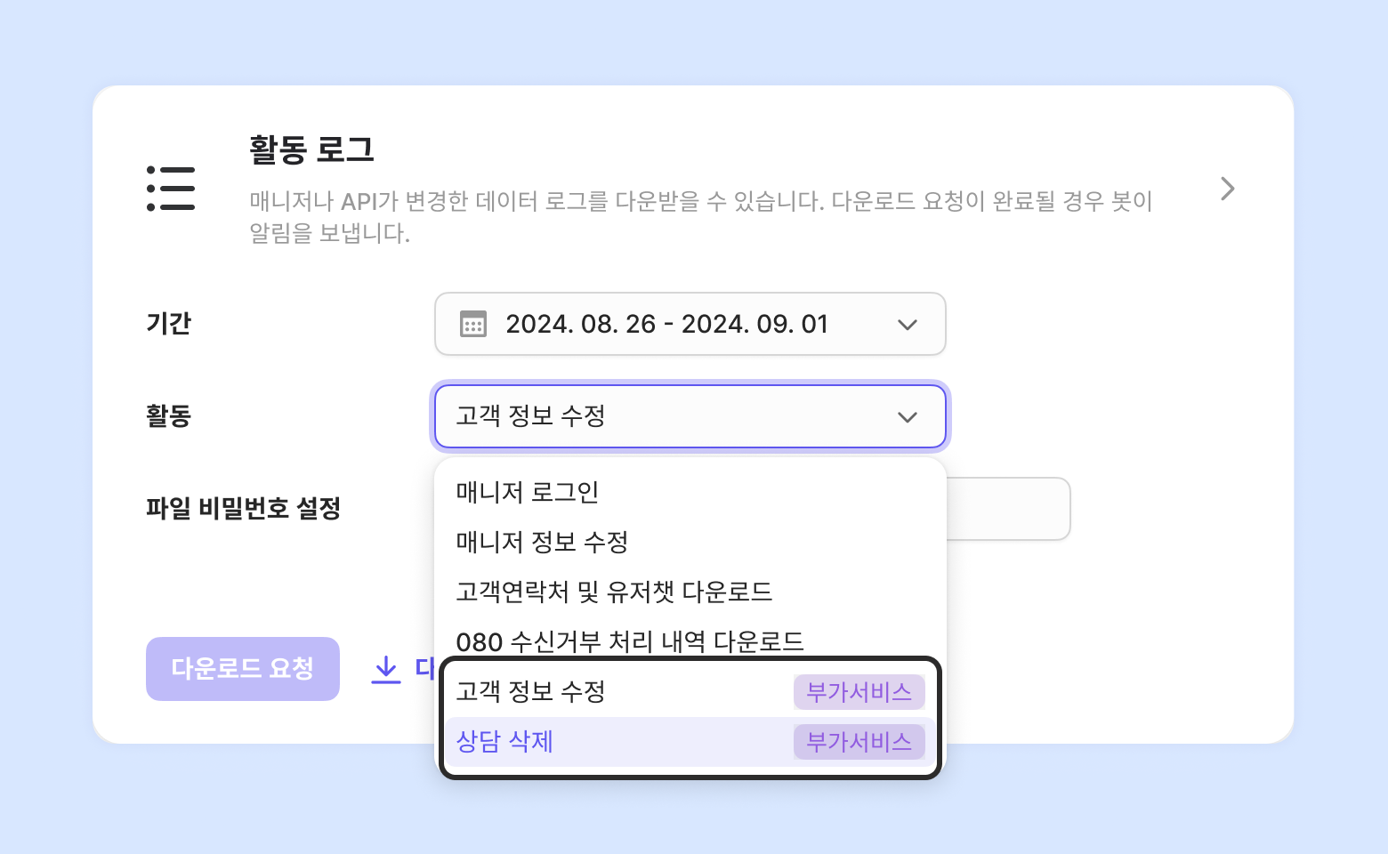
Task: Select the 상담 삭제 option
Action: [x=504, y=742]
